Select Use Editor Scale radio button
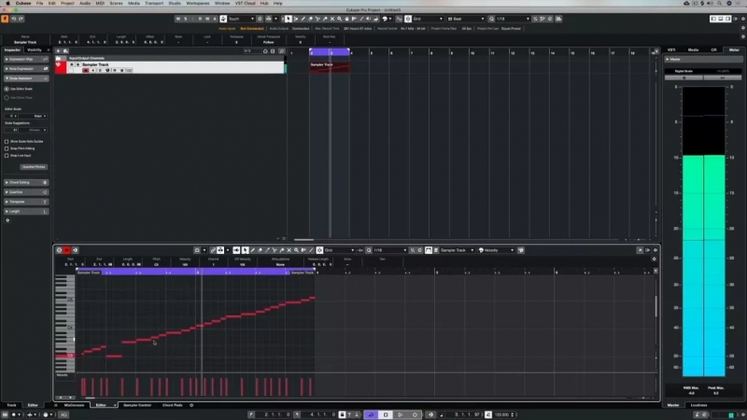747x420 pixels. 7,89
